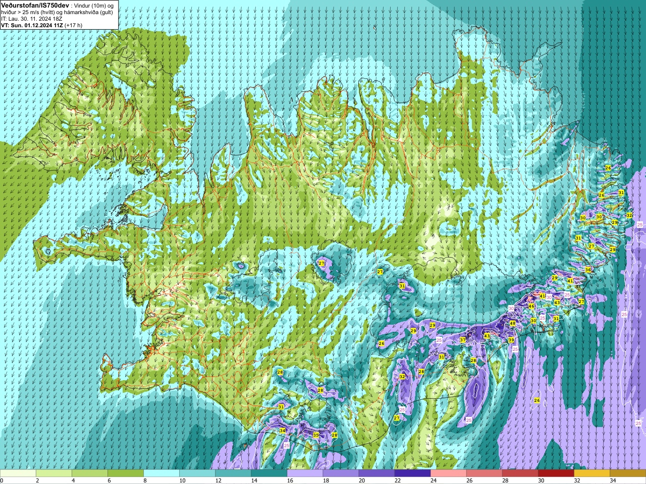Click the Veðurstofan/IS750dev title text
The image size is (646, 484).
[x=35, y=5]
